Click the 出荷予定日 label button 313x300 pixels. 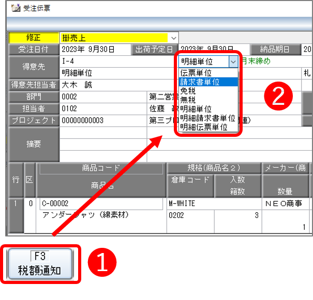[154, 50]
